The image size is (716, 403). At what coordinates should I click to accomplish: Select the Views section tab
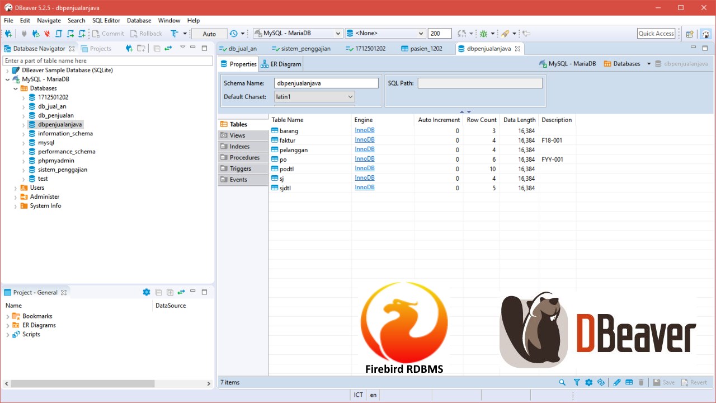click(x=243, y=135)
